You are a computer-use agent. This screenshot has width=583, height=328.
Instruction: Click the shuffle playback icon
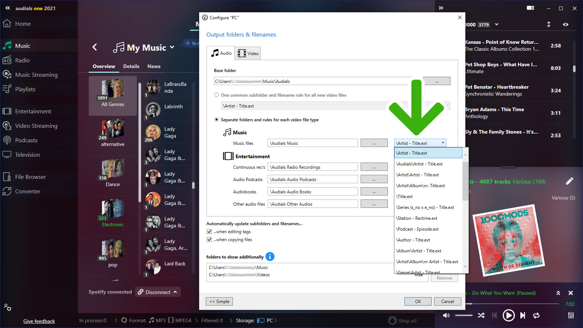point(481,315)
